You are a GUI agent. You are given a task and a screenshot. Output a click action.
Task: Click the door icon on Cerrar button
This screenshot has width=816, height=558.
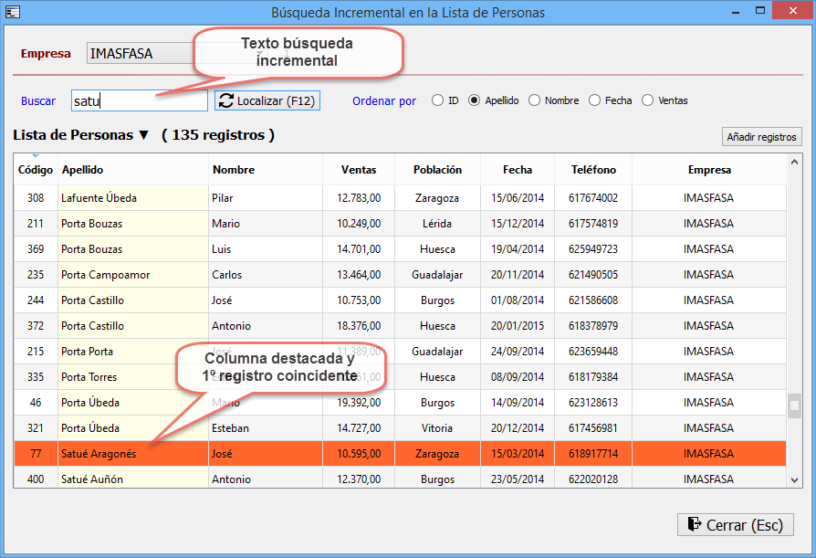click(695, 524)
